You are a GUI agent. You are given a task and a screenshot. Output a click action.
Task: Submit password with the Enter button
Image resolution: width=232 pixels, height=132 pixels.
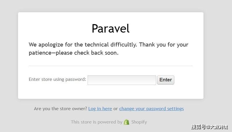pyautogui.click(x=166, y=80)
